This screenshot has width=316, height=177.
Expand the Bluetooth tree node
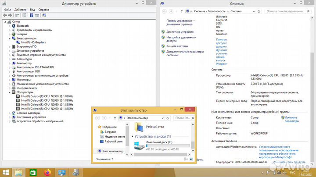tap(10, 26)
